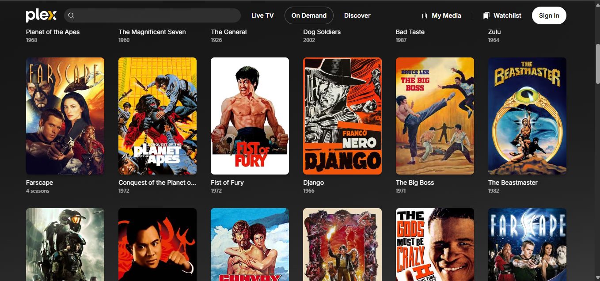Image resolution: width=600 pixels, height=281 pixels.
Task: Click year '1987' under Bad Taste
Action: pos(401,40)
